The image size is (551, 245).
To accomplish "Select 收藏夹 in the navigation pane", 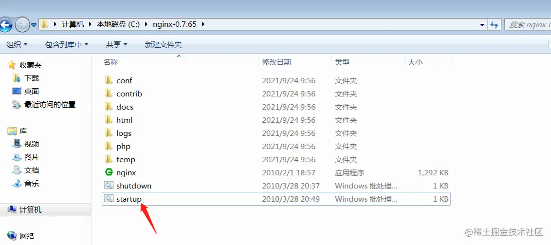I will [31, 65].
